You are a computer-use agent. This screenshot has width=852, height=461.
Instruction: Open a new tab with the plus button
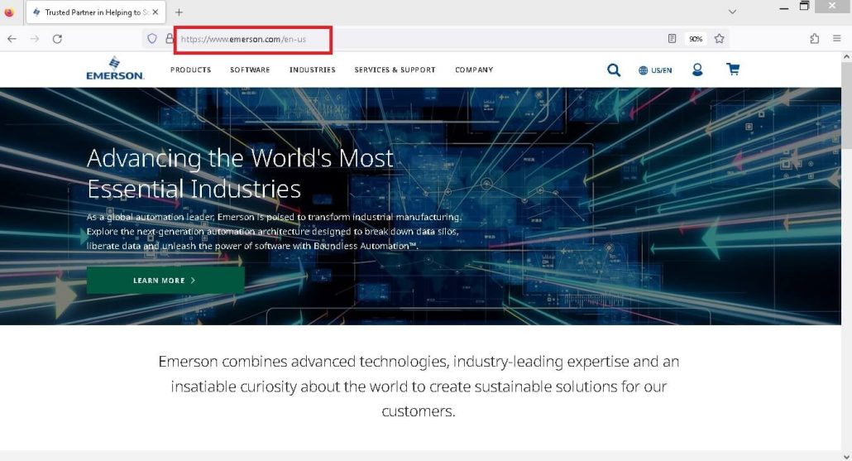[179, 12]
